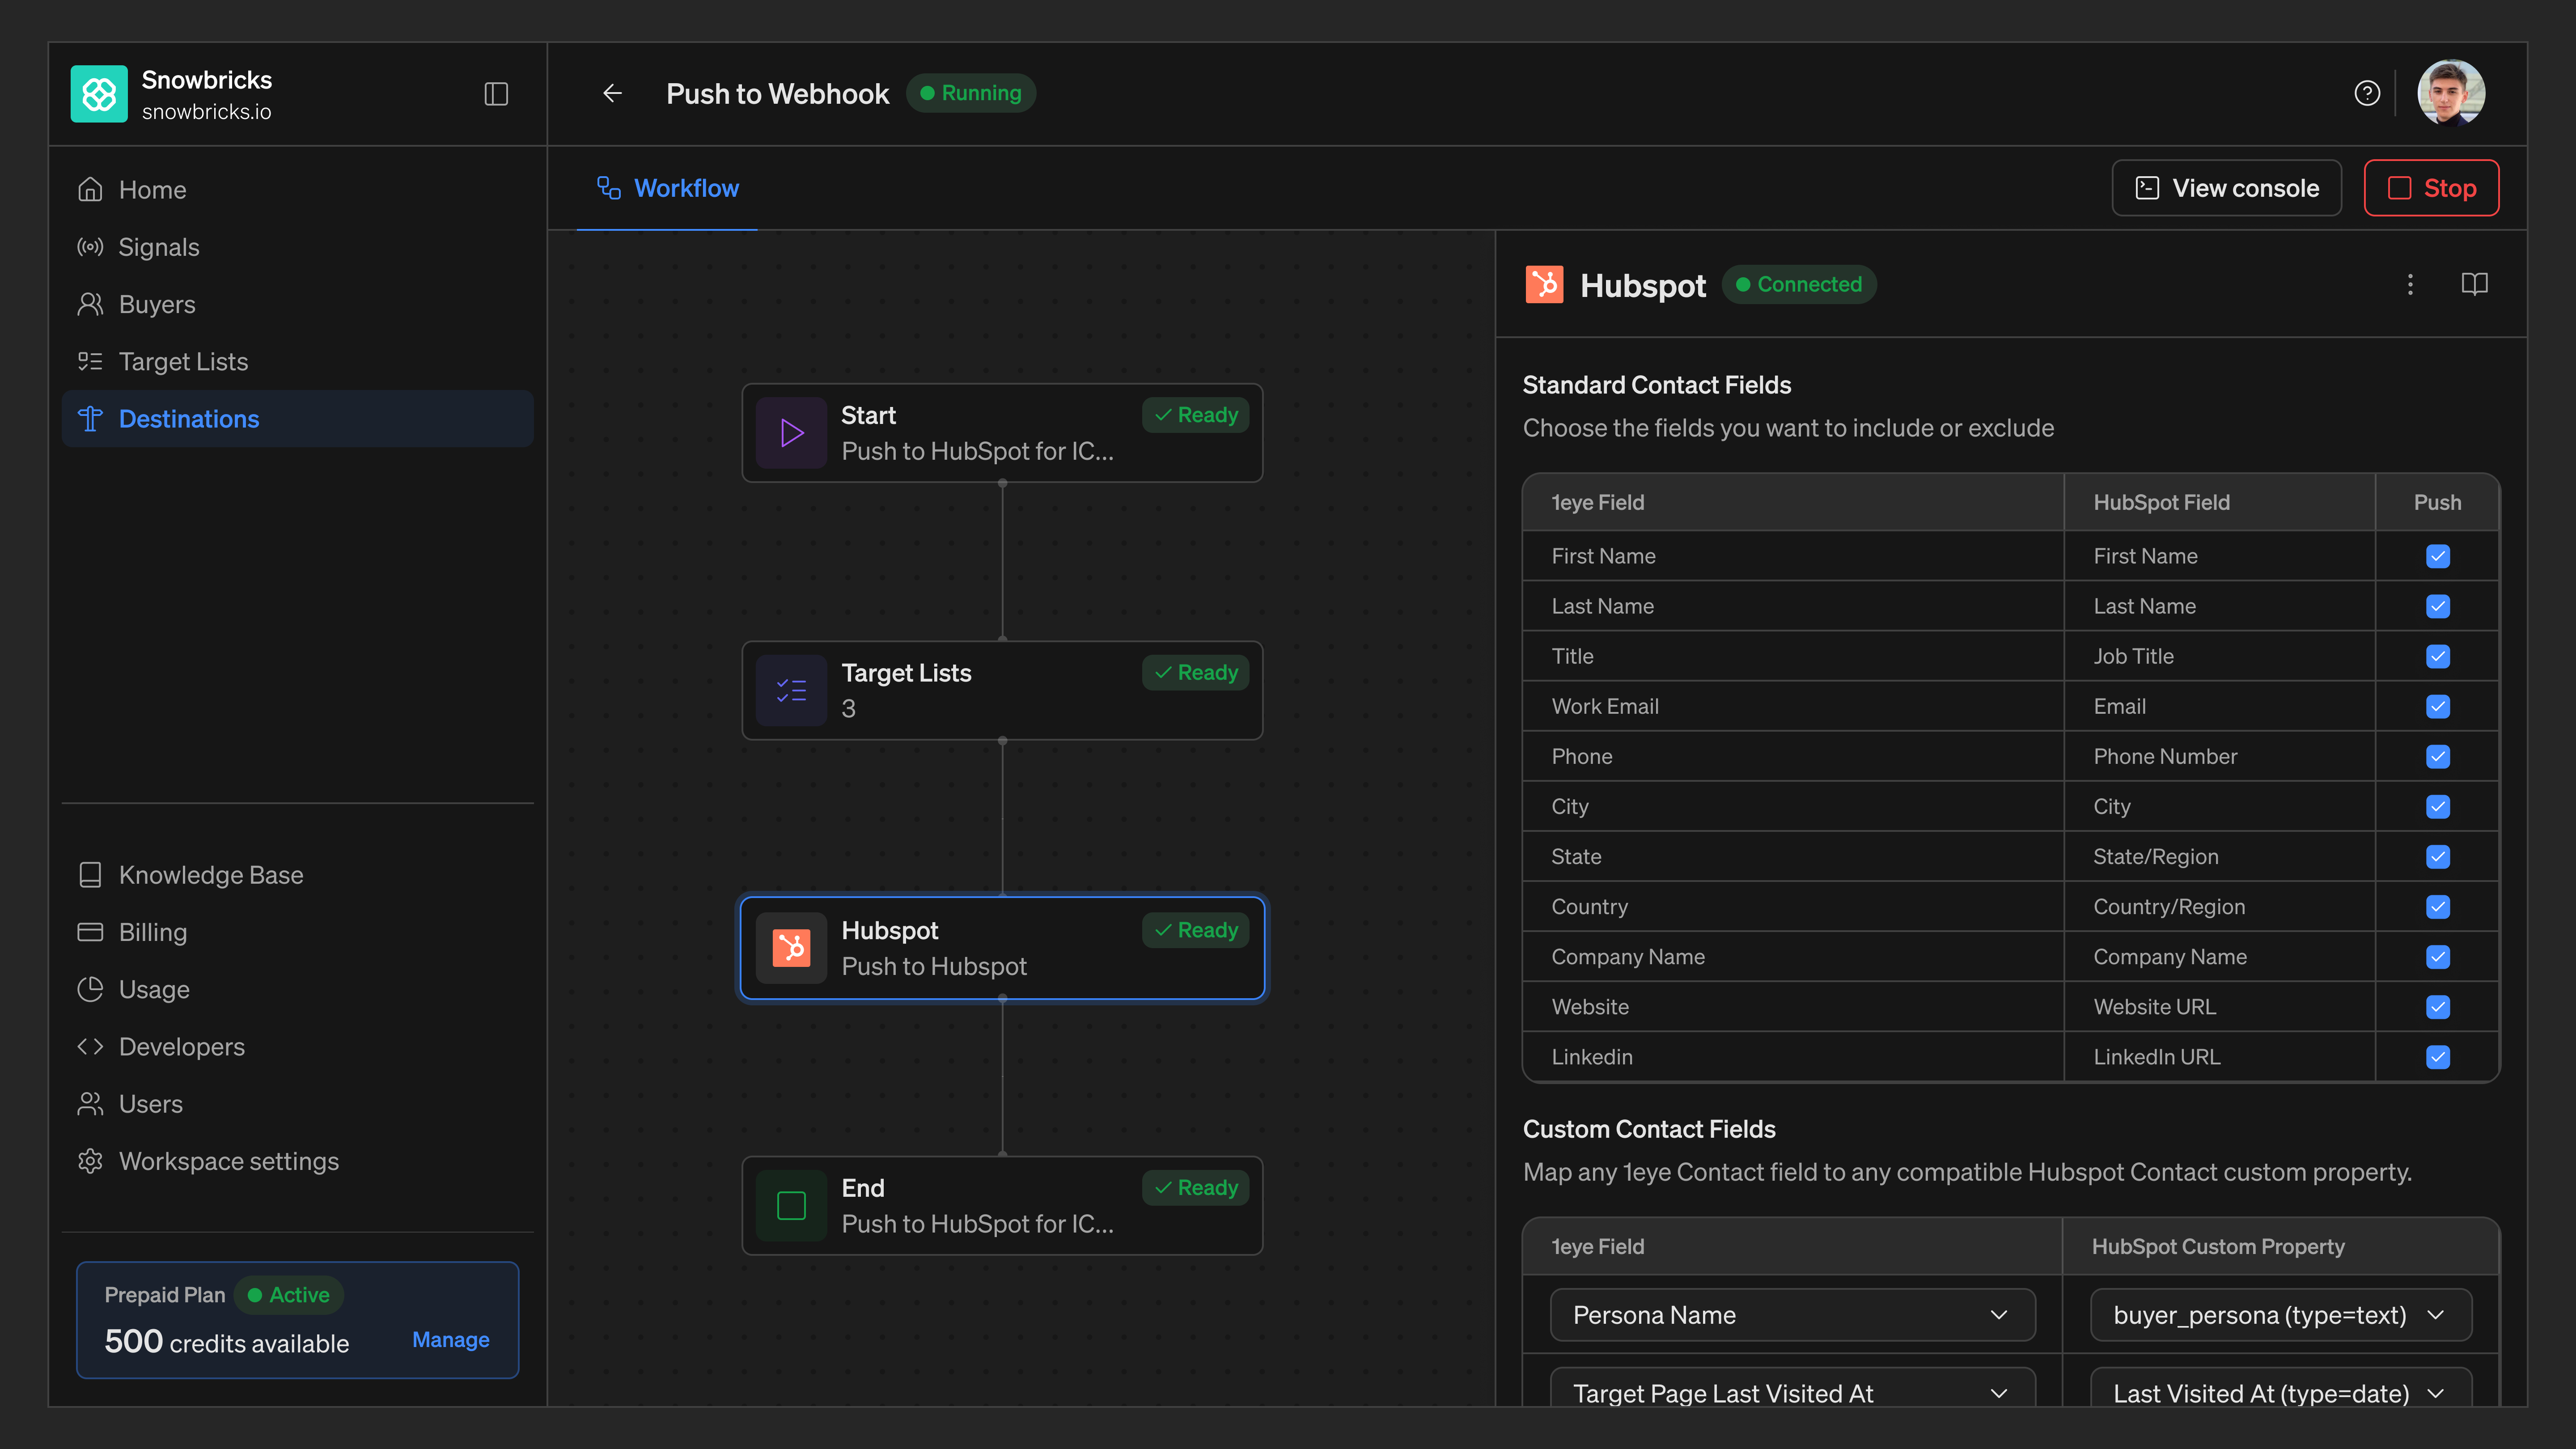Uncheck the First Name push checkbox
The image size is (2576, 1449).
[x=2438, y=556]
